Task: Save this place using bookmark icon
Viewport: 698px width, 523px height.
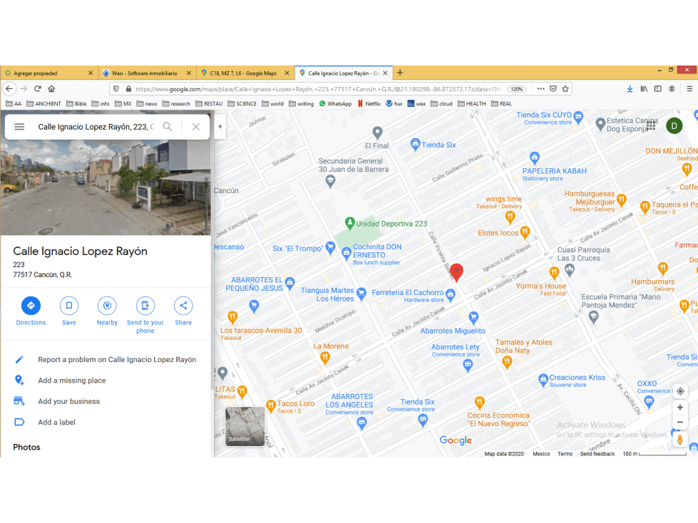Action: click(x=69, y=306)
